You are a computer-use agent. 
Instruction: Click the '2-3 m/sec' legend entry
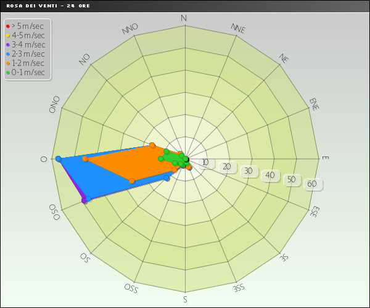[25, 54]
